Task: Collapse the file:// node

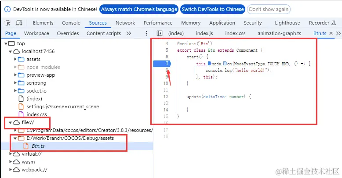Action: pyautogui.click(x=10, y=122)
